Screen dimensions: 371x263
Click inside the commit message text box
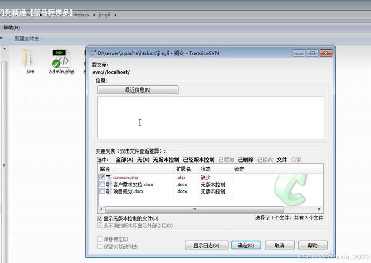click(x=210, y=118)
